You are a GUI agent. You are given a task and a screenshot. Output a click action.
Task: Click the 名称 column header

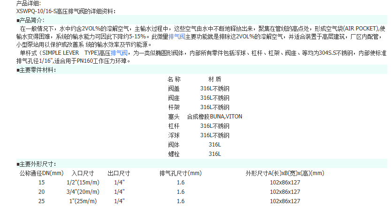(x=174, y=79)
